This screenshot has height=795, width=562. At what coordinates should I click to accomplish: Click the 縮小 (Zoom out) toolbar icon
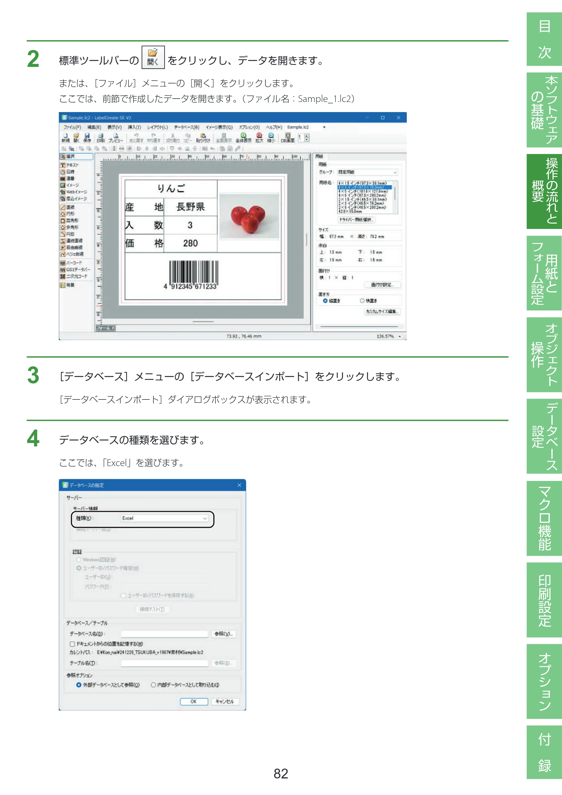271,137
